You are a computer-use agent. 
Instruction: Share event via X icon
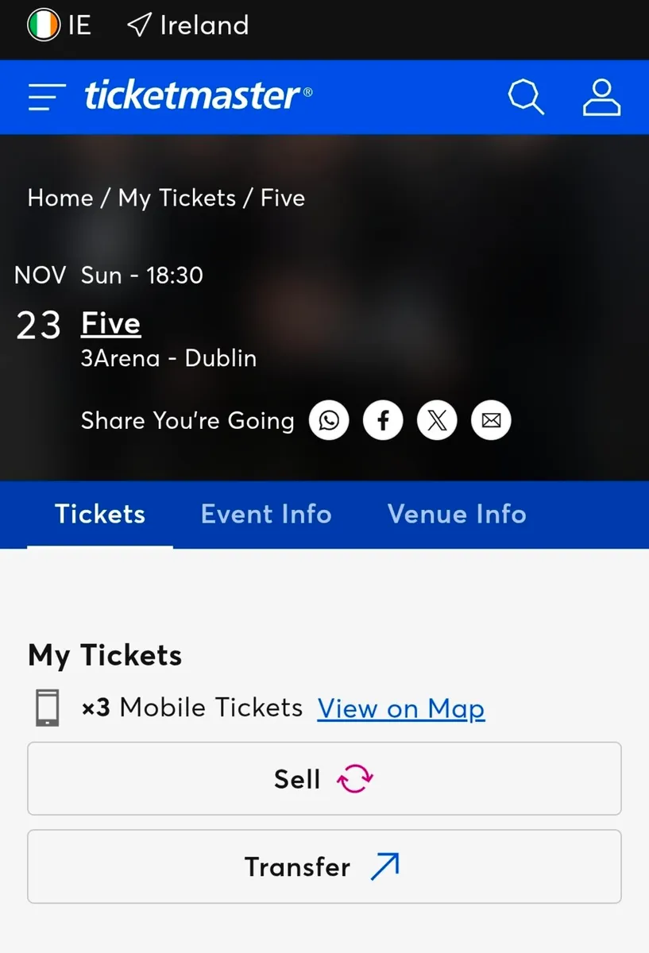click(x=437, y=421)
